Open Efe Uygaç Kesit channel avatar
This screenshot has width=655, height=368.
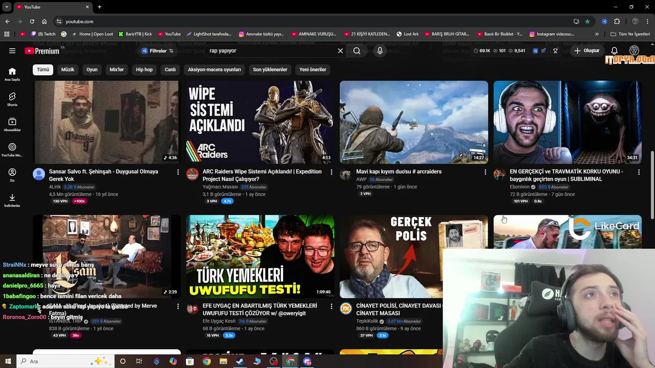tap(192, 309)
